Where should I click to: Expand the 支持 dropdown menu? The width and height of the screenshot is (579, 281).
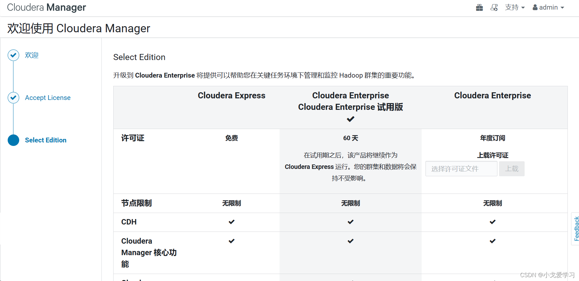[x=515, y=7]
